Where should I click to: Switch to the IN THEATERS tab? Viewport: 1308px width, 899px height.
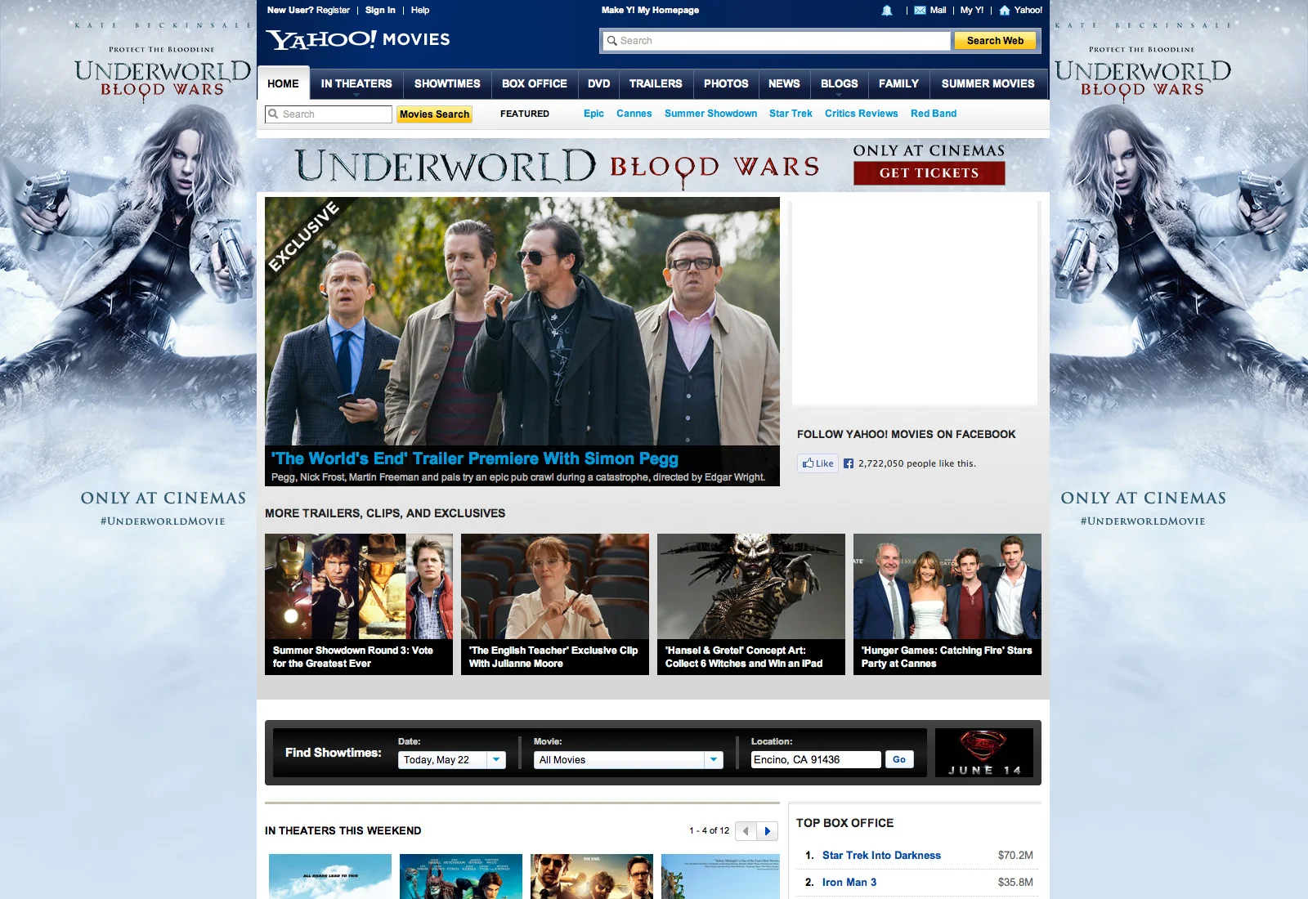pyautogui.click(x=356, y=83)
